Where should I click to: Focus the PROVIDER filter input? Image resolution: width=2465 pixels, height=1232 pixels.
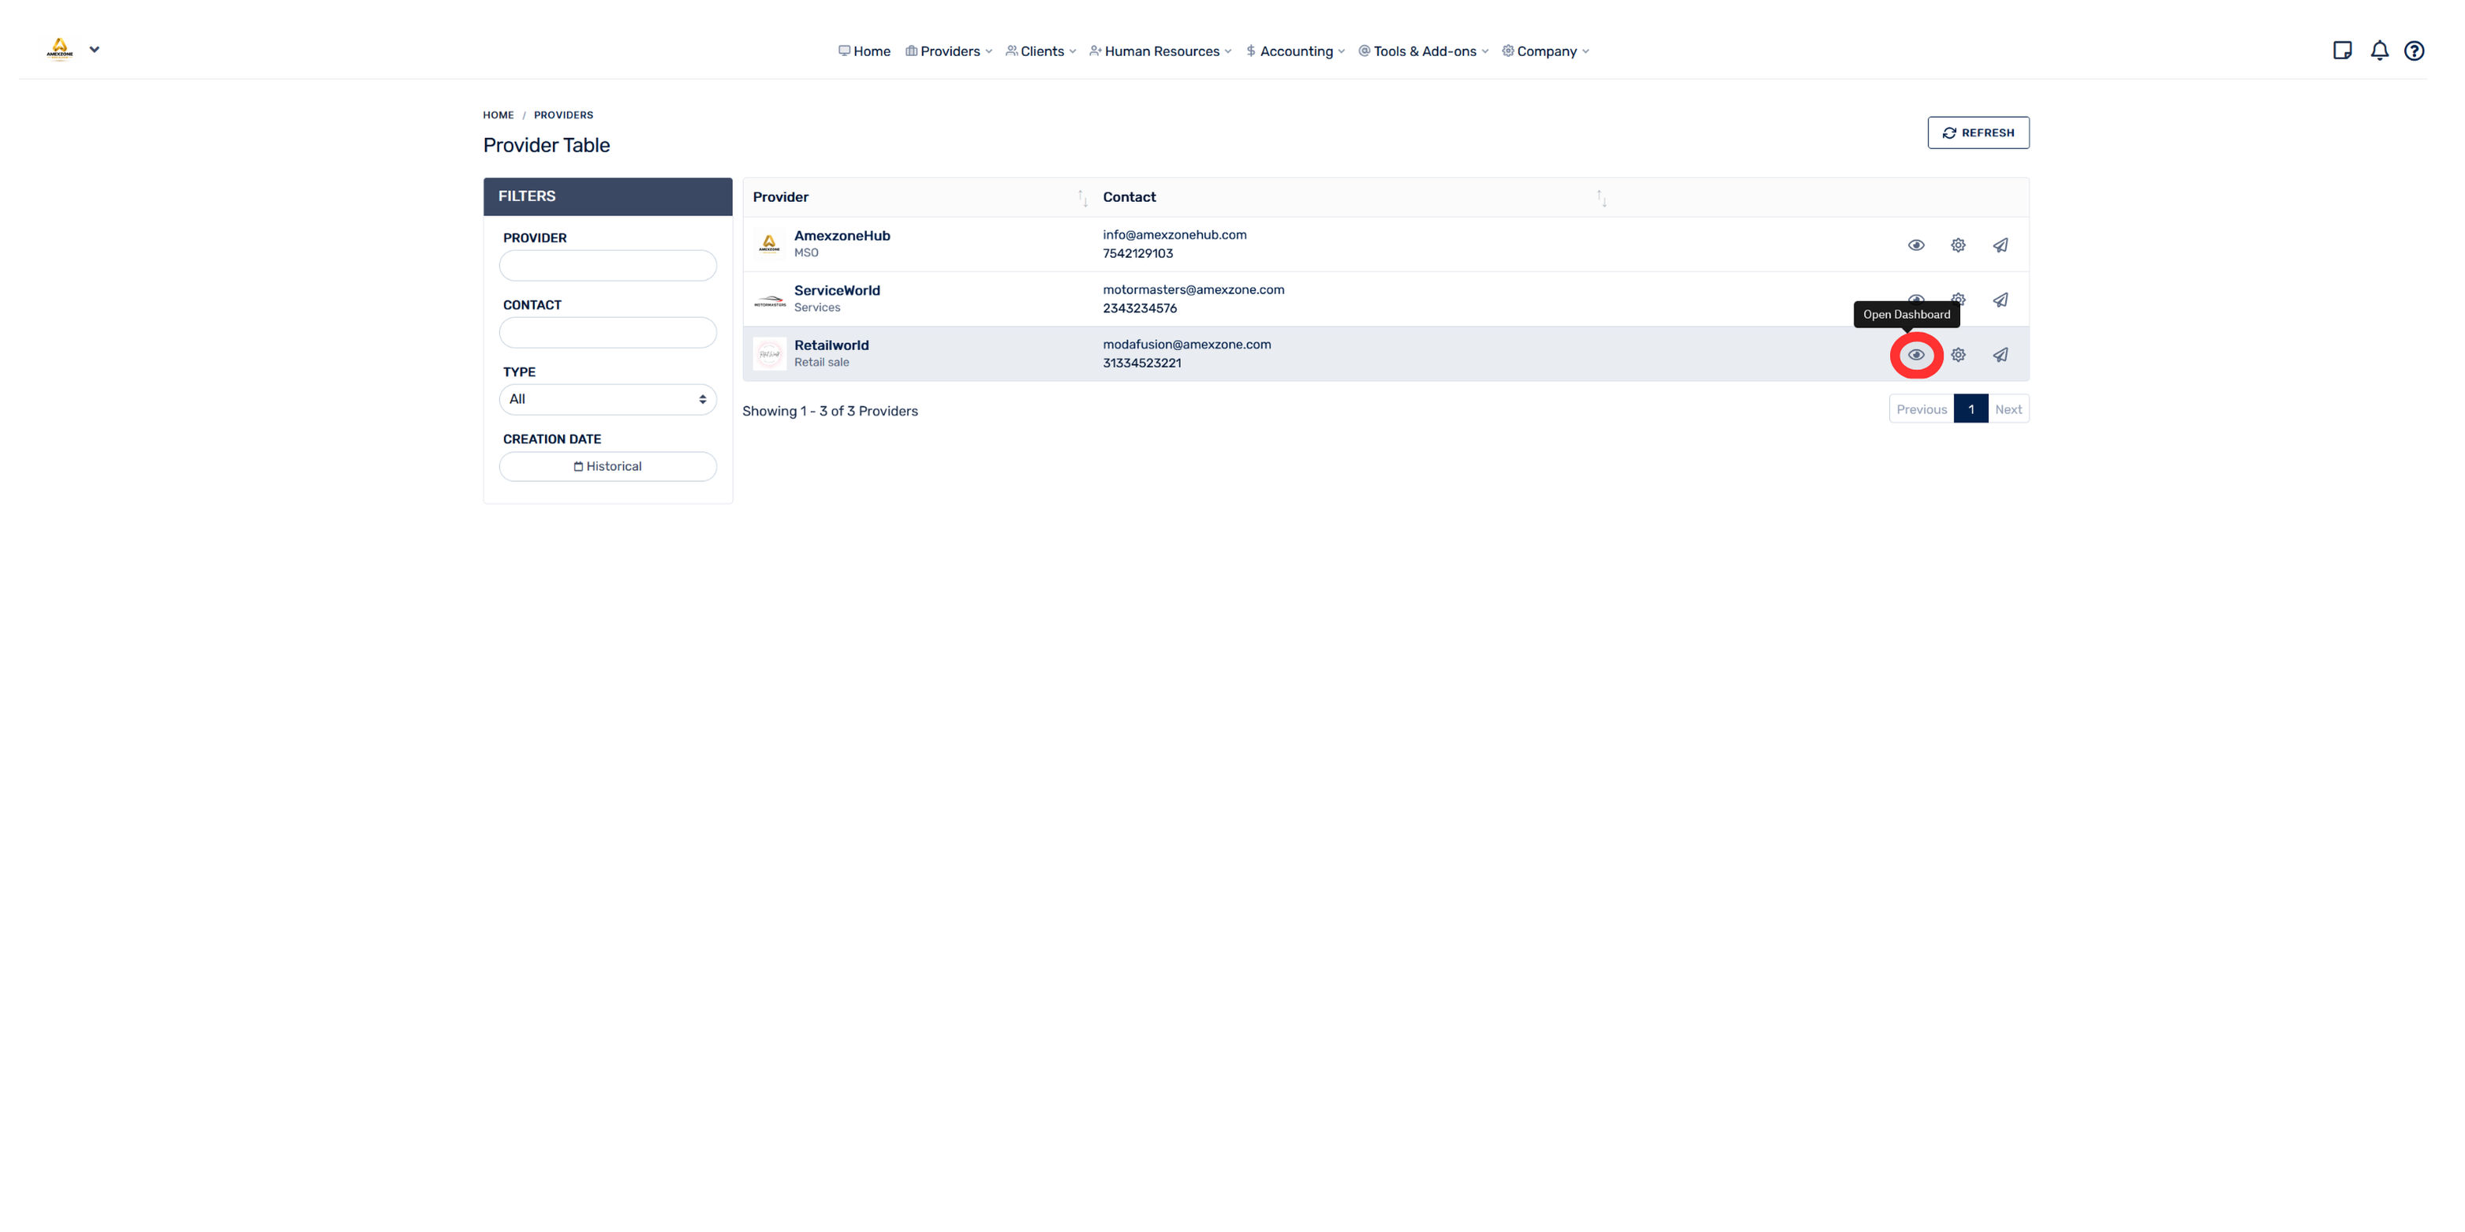click(607, 266)
